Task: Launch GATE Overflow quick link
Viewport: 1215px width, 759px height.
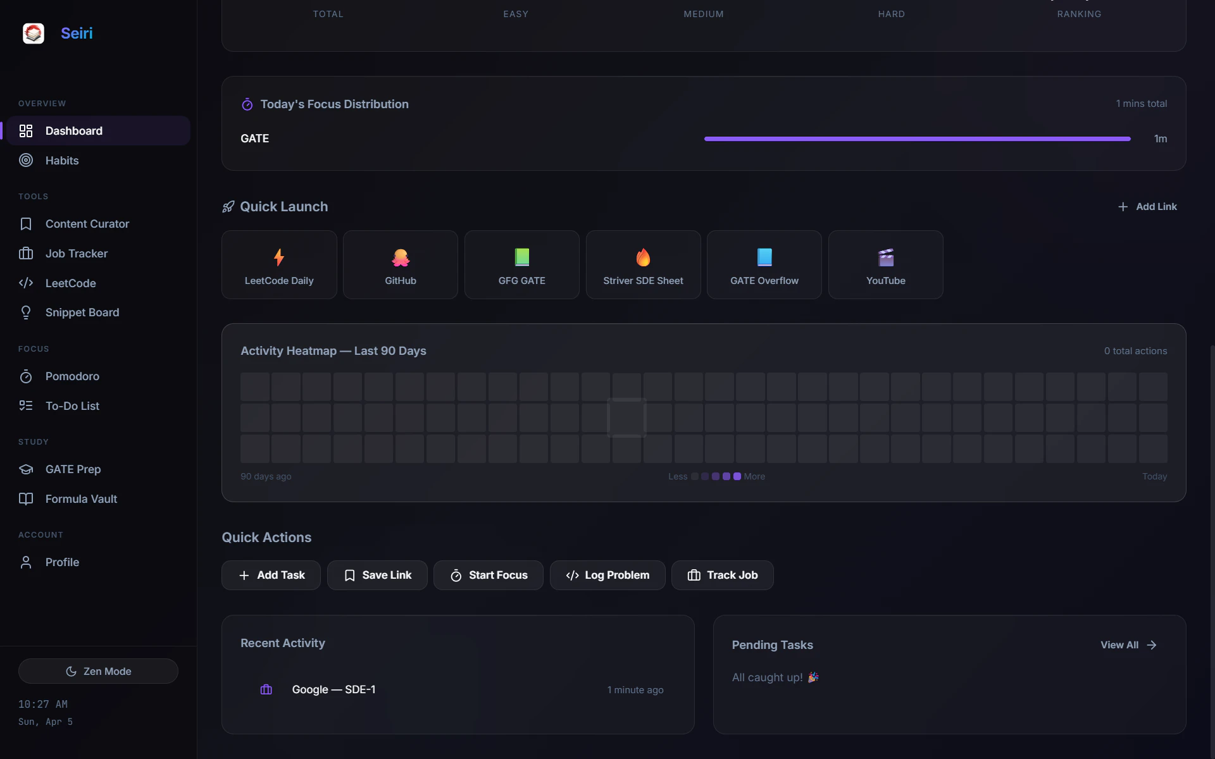Action: (x=764, y=264)
